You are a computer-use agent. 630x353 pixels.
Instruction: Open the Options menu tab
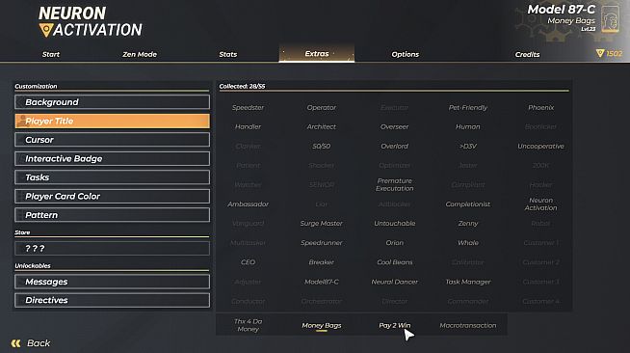point(405,54)
